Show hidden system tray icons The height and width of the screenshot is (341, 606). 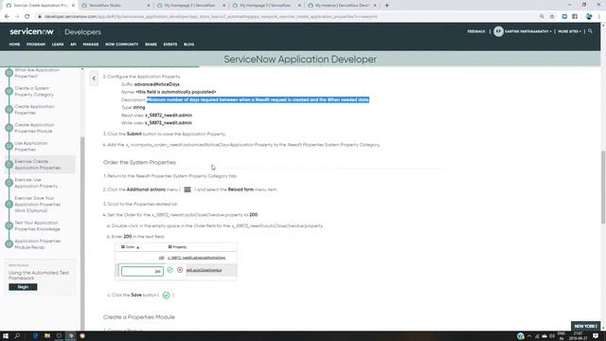point(529,336)
